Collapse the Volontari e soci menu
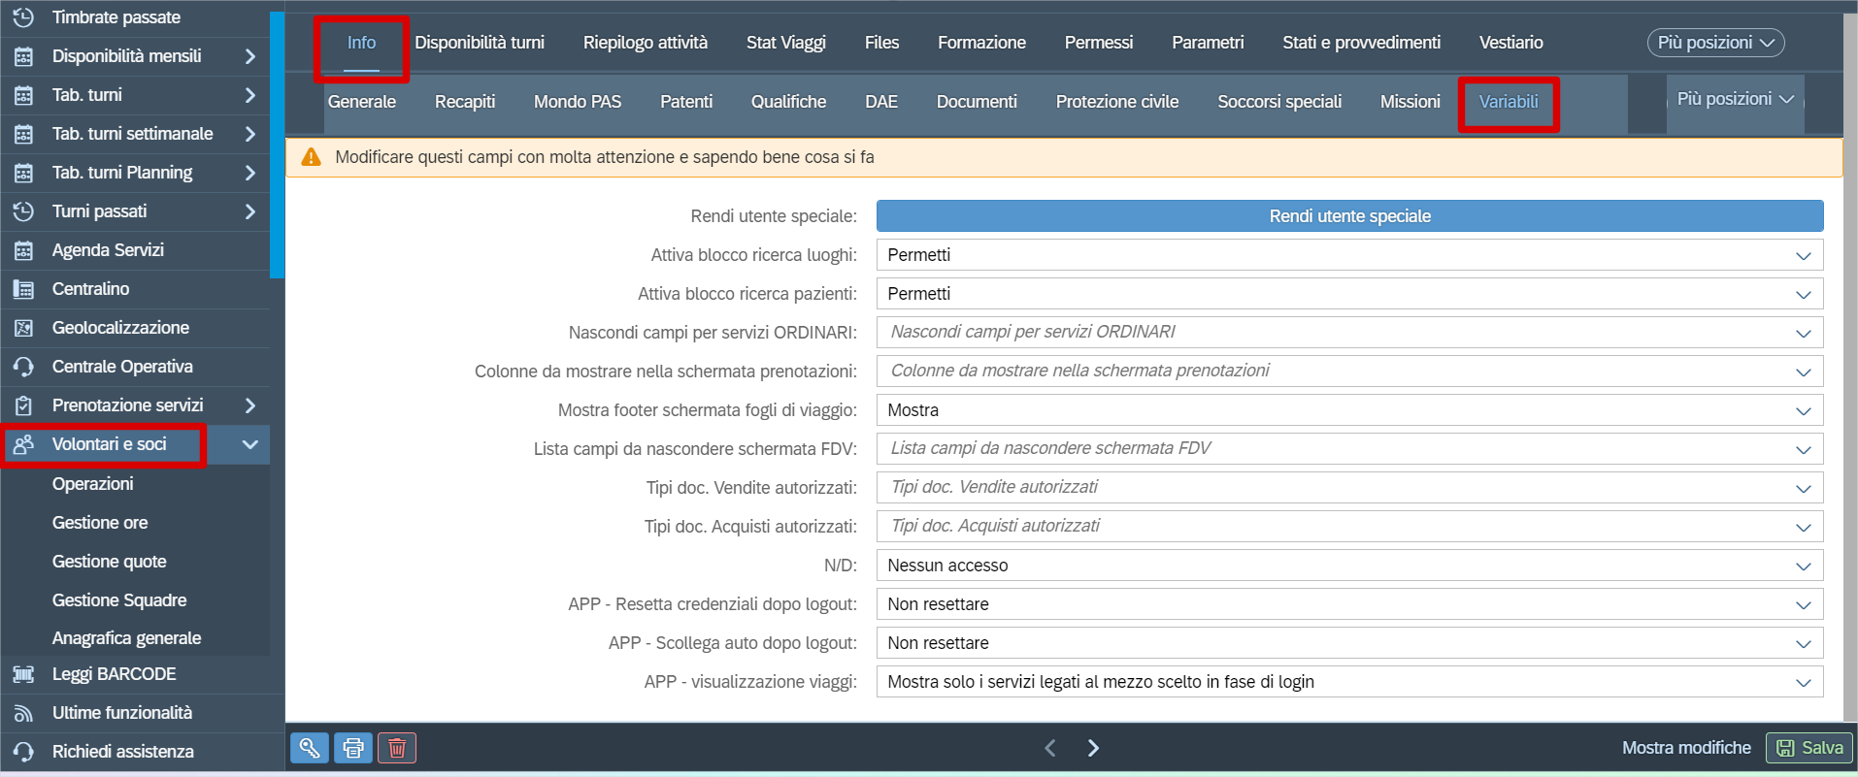 (x=249, y=444)
